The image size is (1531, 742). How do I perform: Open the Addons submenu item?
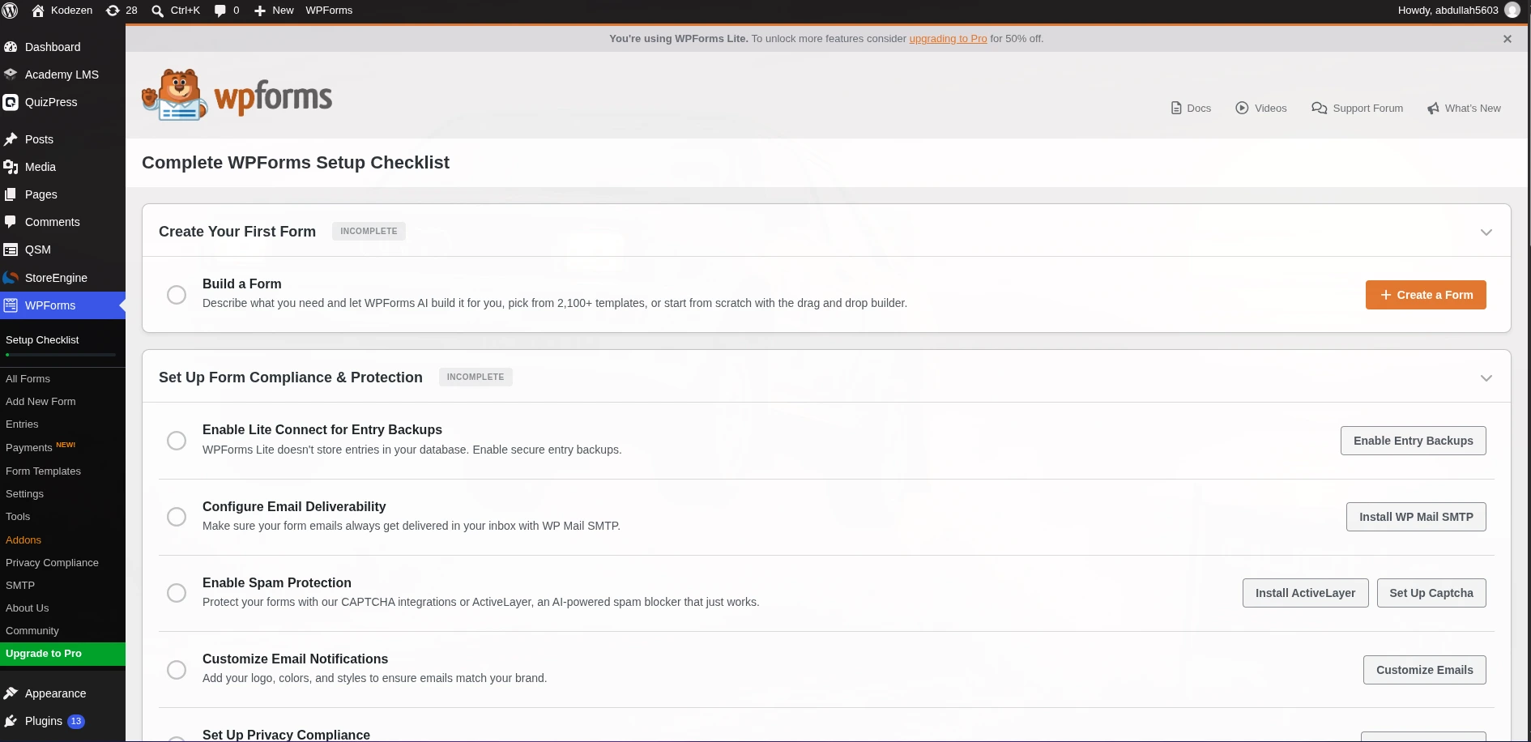23,540
